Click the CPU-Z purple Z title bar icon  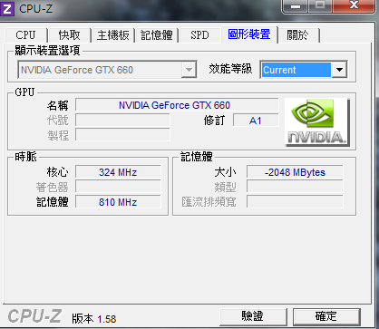point(6,8)
